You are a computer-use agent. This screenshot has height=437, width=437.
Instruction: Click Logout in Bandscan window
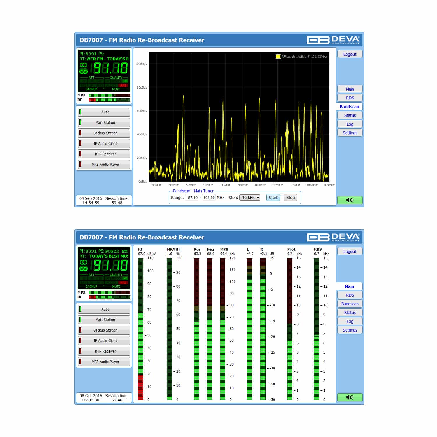tap(350, 54)
